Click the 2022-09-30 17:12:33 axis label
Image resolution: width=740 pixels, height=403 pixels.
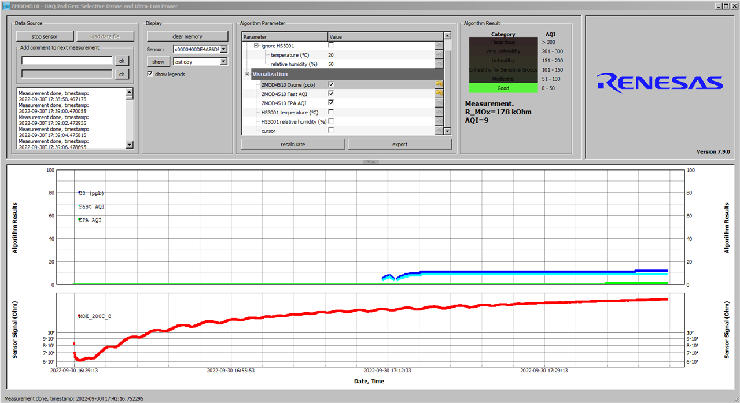(386, 371)
